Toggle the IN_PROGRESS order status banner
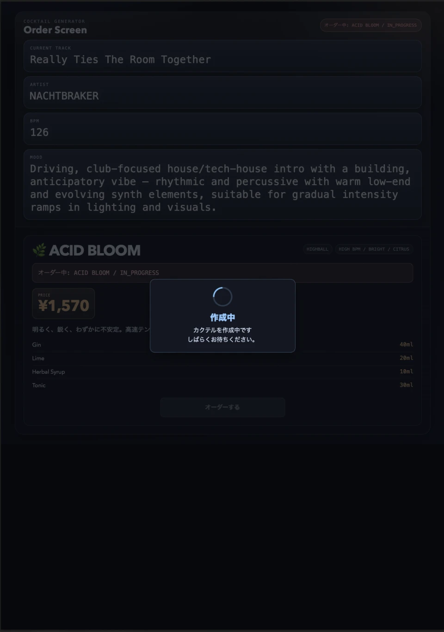The image size is (444, 632). point(222,273)
